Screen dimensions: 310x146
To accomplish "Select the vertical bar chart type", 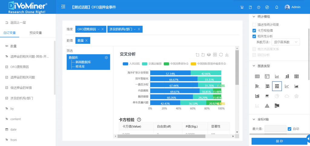I will pos(277,76).
